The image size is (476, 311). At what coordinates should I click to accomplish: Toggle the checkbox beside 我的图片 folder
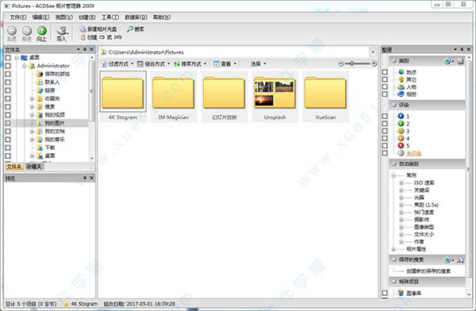[x=8, y=123]
